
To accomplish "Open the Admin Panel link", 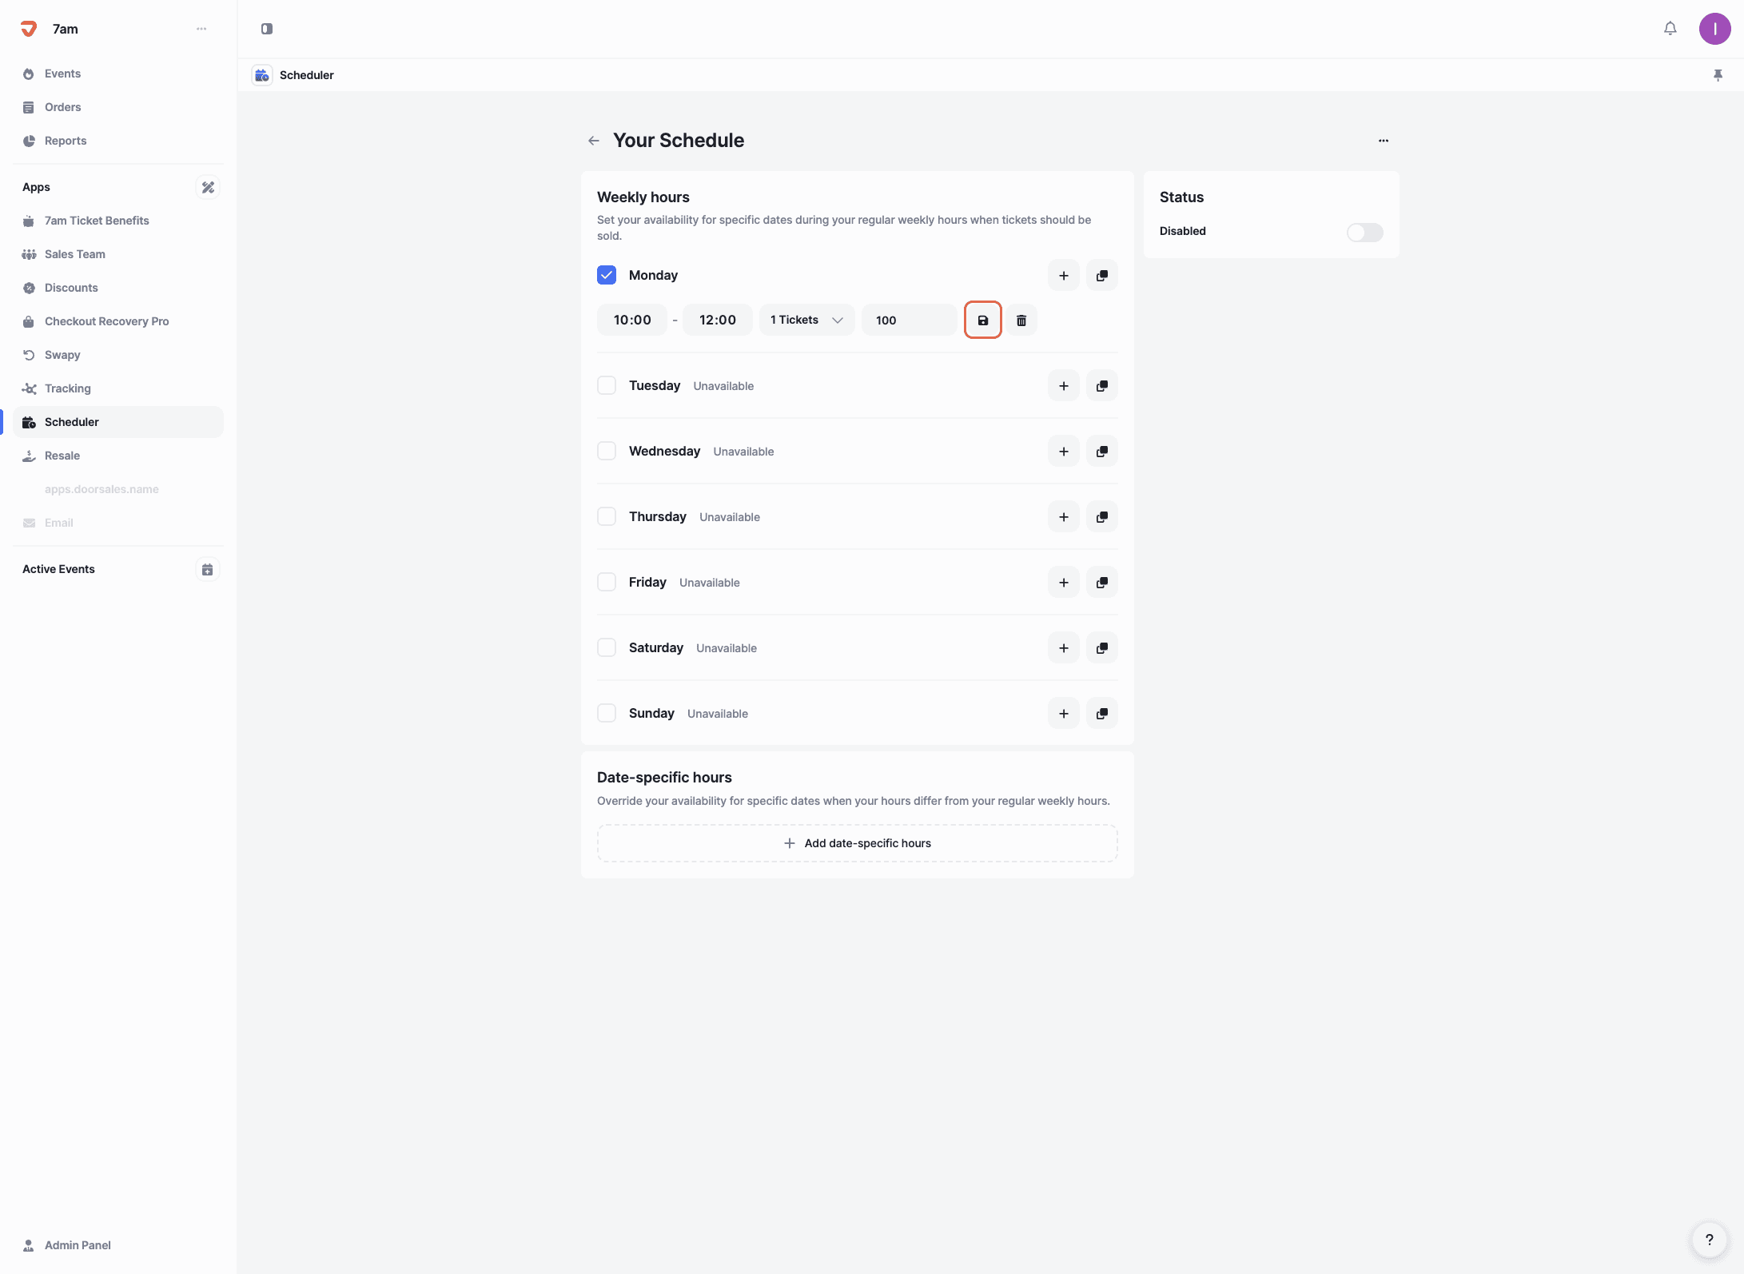I will (x=78, y=1245).
